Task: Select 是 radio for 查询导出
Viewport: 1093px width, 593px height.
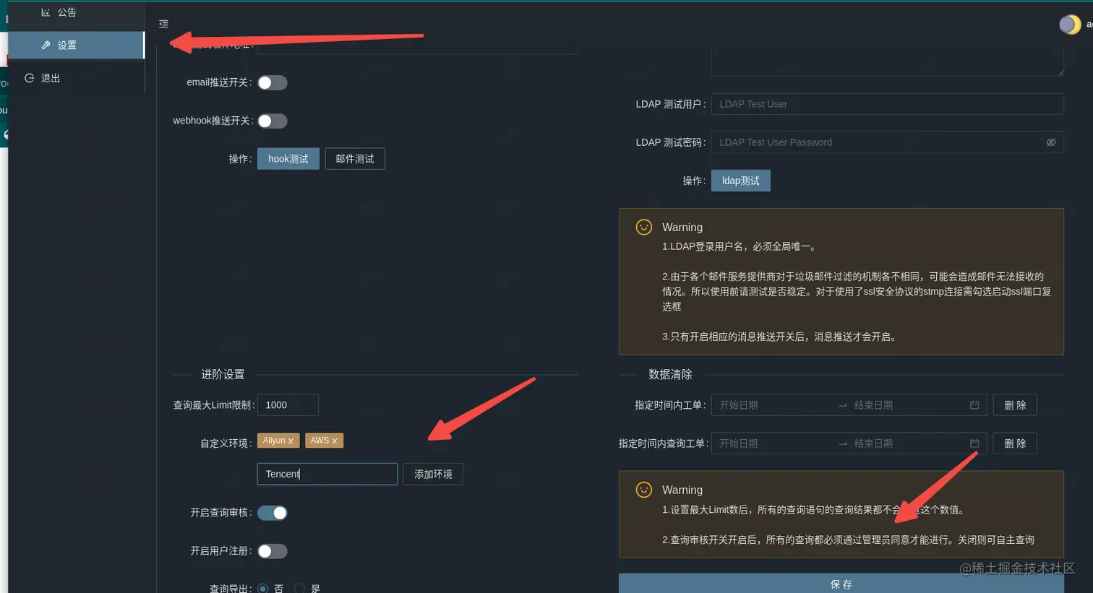Action: (300, 589)
